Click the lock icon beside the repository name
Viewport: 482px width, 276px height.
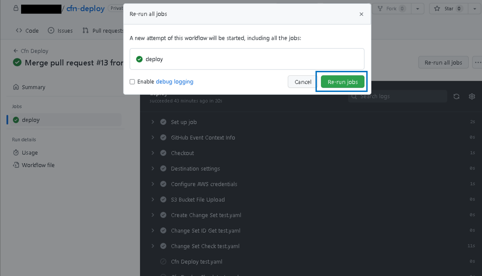[x=16, y=8]
